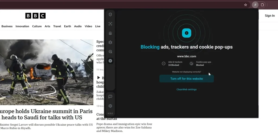
Task: Click the '13 hrs' article timestamp
Action: pos(100,106)
